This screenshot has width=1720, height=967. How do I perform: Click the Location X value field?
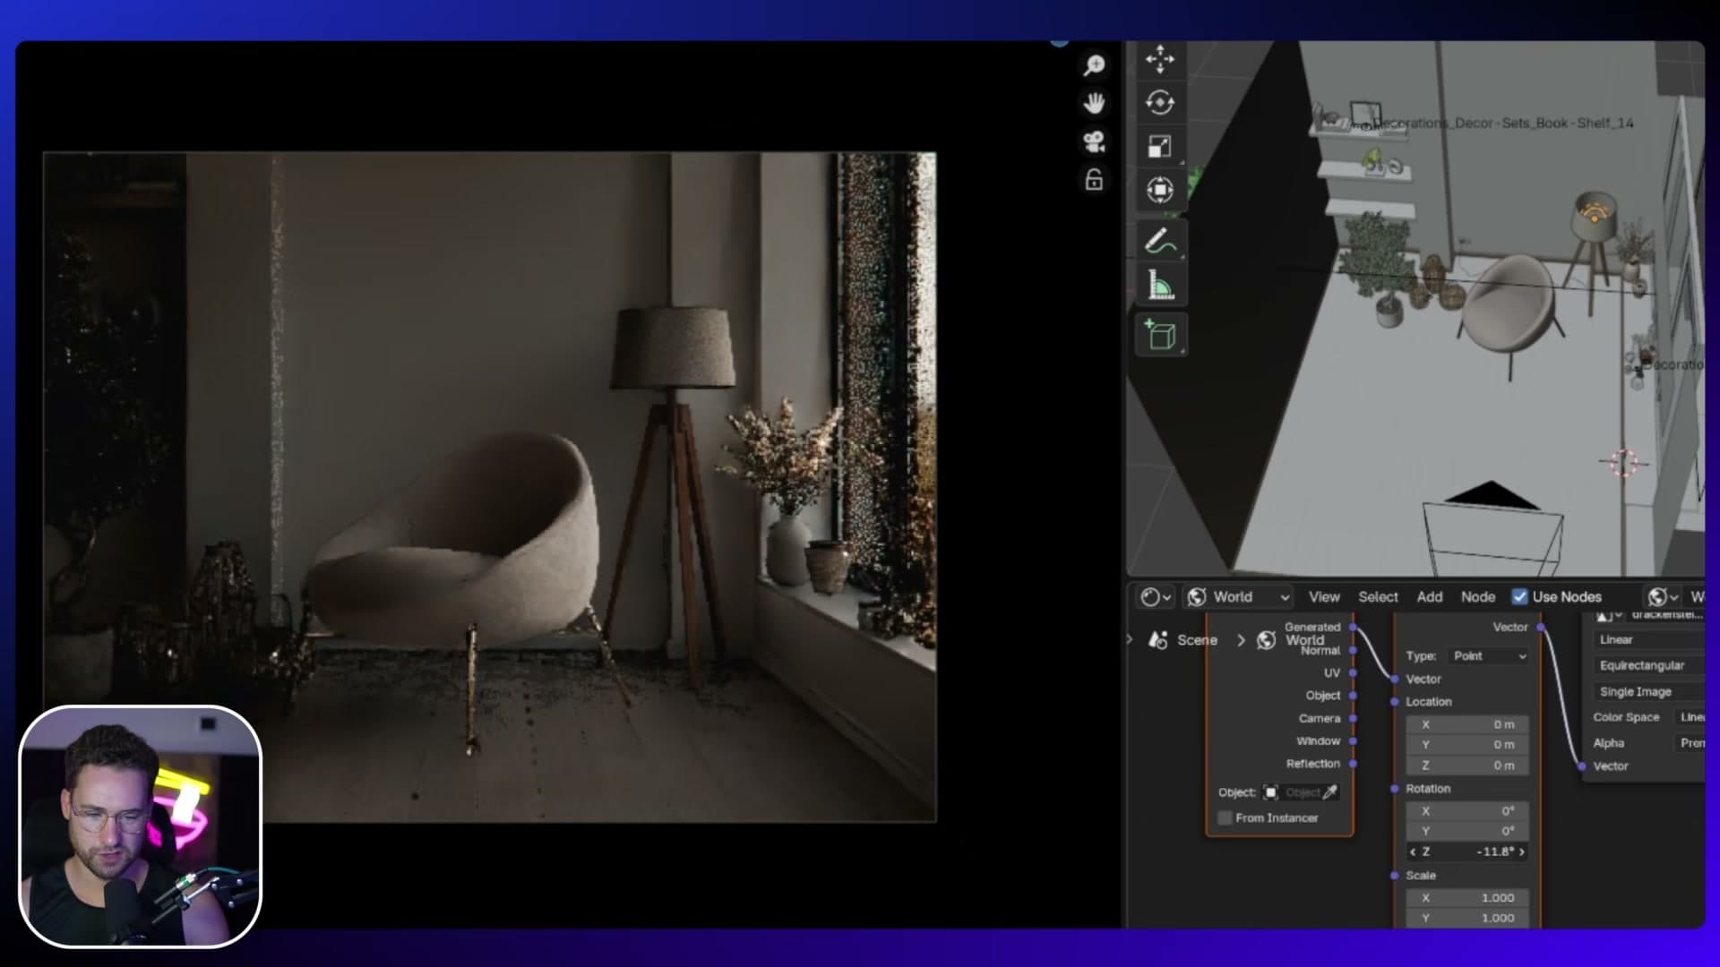click(x=1467, y=724)
